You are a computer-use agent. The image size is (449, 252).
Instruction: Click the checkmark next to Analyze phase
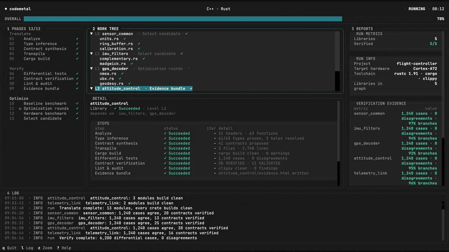click(77, 39)
